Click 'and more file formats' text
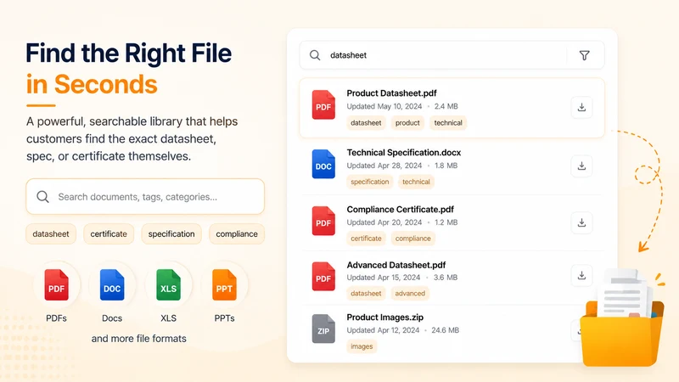This screenshot has height=382, width=679. tap(138, 339)
